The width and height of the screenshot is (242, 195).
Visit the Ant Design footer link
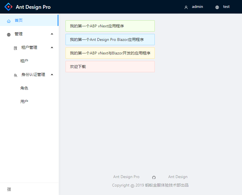(178, 177)
